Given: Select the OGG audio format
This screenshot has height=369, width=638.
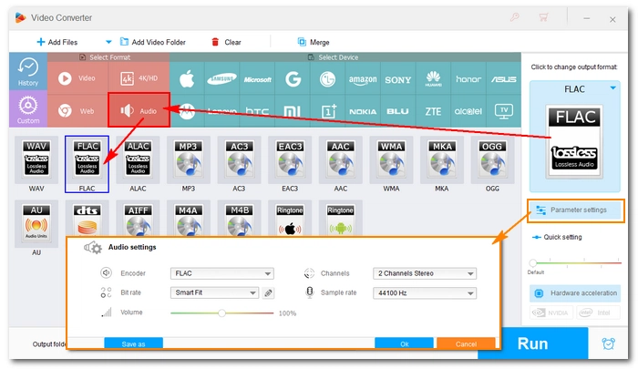Looking at the screenshot, I should coord(492,159).
